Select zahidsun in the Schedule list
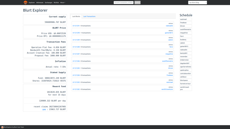 [186, 77]
